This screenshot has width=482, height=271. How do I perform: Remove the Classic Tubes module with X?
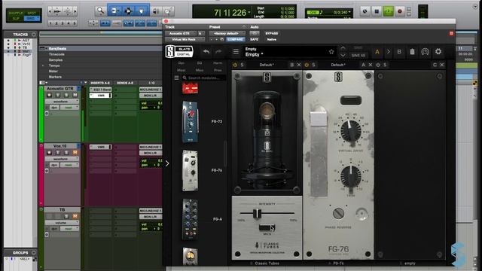(299, 65)
